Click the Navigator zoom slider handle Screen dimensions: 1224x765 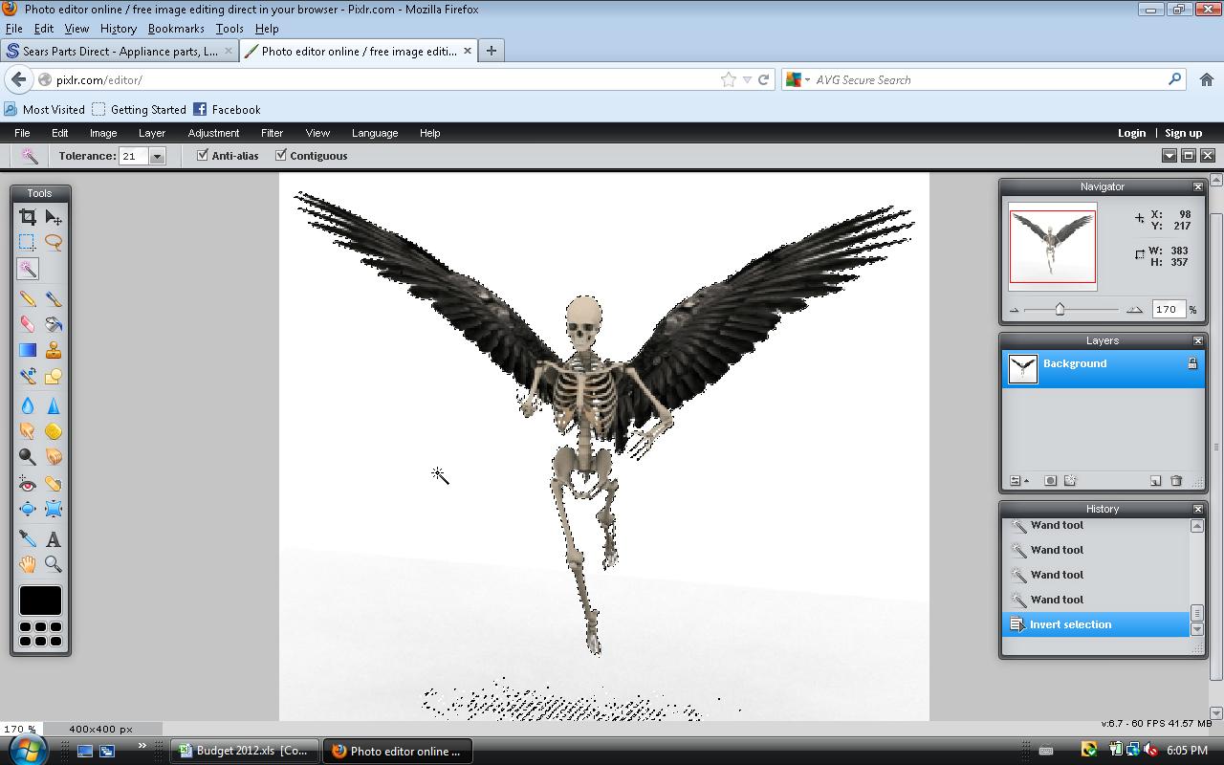[1060, 309]
